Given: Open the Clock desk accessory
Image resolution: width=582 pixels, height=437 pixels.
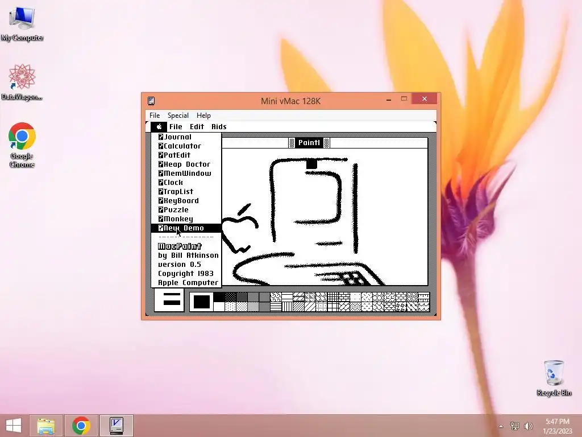Looking at the screenshot, I should click(x=186, y=183).
